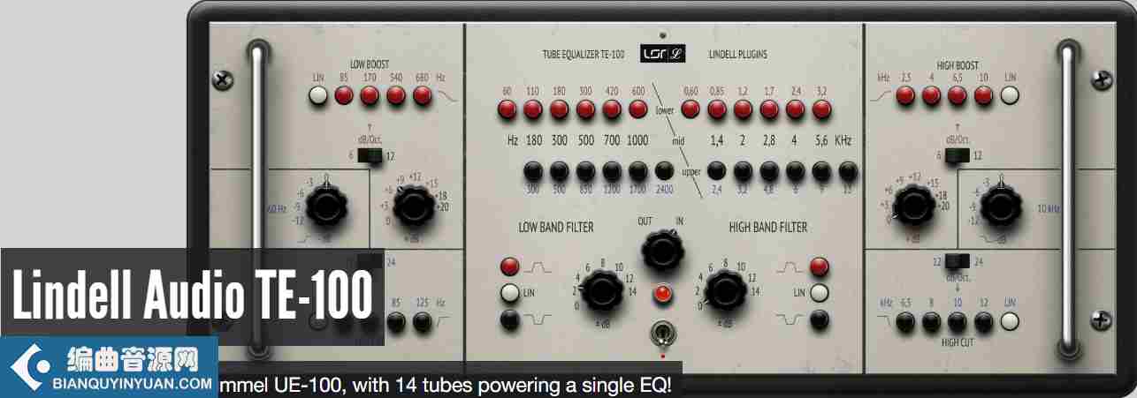Select the LIN button in High Cut
The image size is (1137, 398).
click(1011, 322)
